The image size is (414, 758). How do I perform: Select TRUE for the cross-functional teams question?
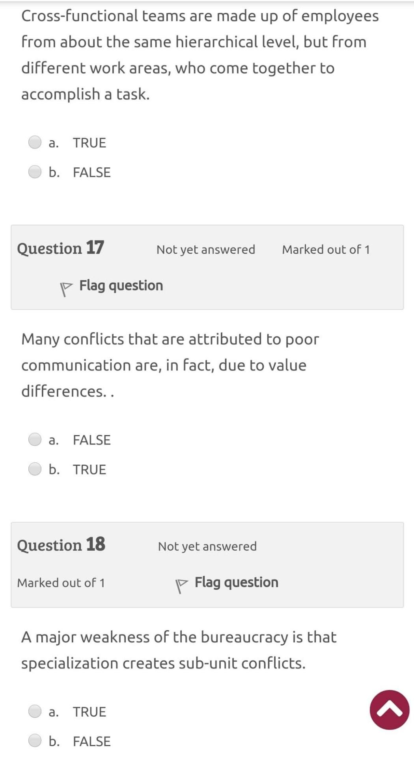[x=35, y=143]
